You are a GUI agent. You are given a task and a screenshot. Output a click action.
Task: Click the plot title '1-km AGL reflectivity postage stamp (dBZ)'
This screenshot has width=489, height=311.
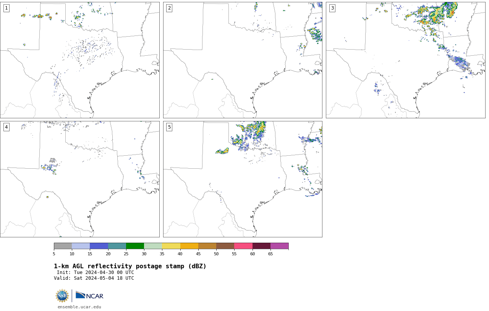[130, 266]
